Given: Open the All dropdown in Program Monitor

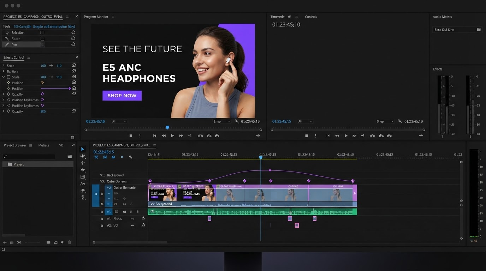Looking at the screenshot, I should pos(119,121).
